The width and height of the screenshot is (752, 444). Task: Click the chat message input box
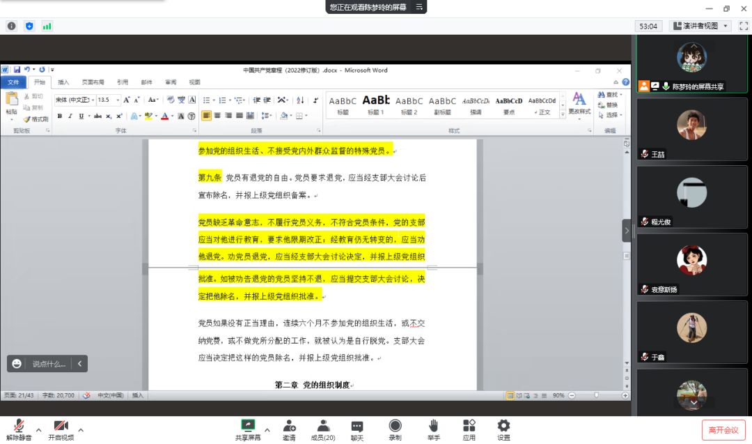tap(49, 364)
